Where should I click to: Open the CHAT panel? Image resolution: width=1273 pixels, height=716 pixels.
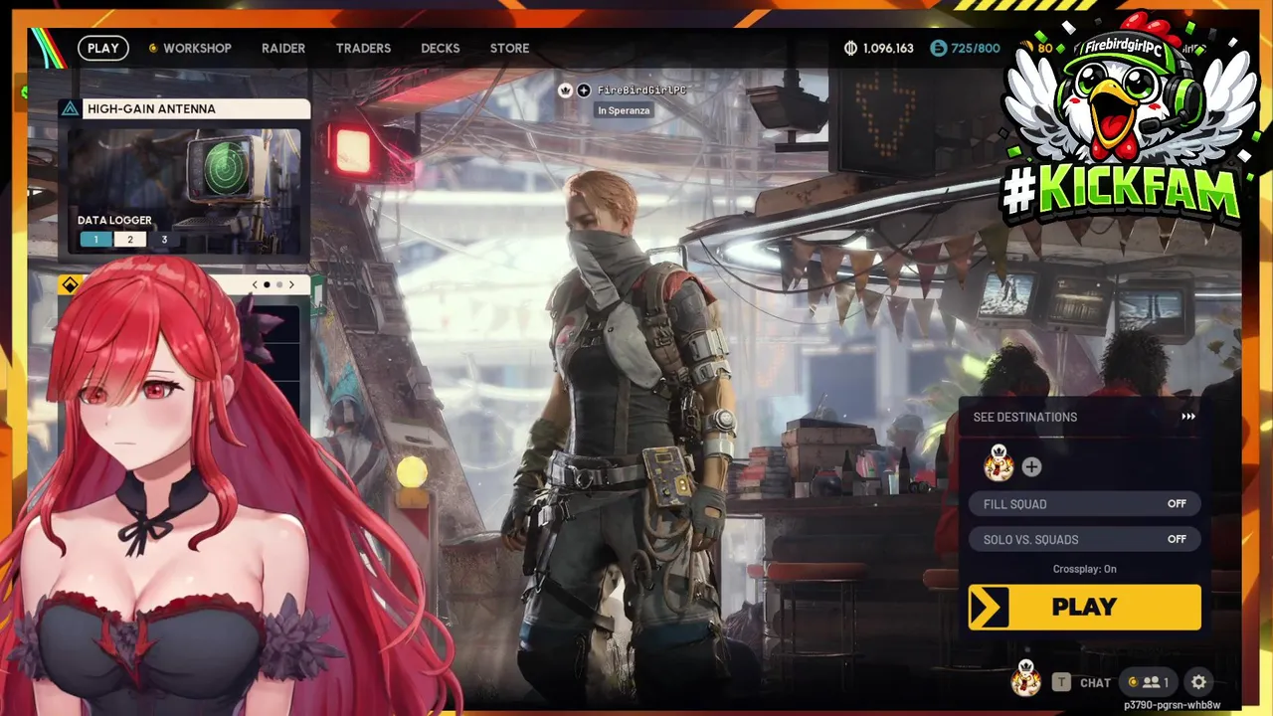tap(1095, 682)
